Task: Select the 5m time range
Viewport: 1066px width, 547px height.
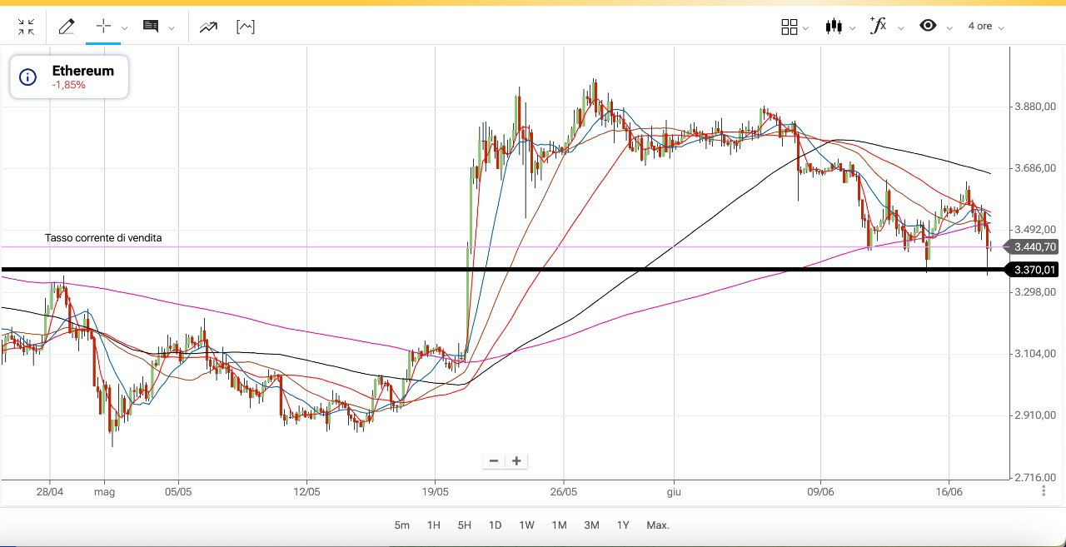Action: click(402, 525)
